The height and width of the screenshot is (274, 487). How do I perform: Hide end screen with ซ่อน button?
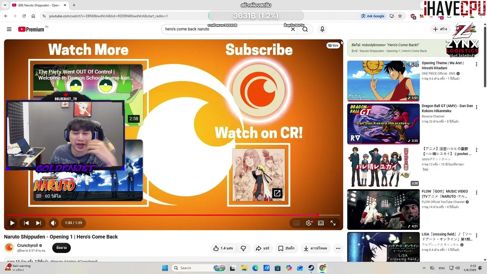tap(333, 45)
